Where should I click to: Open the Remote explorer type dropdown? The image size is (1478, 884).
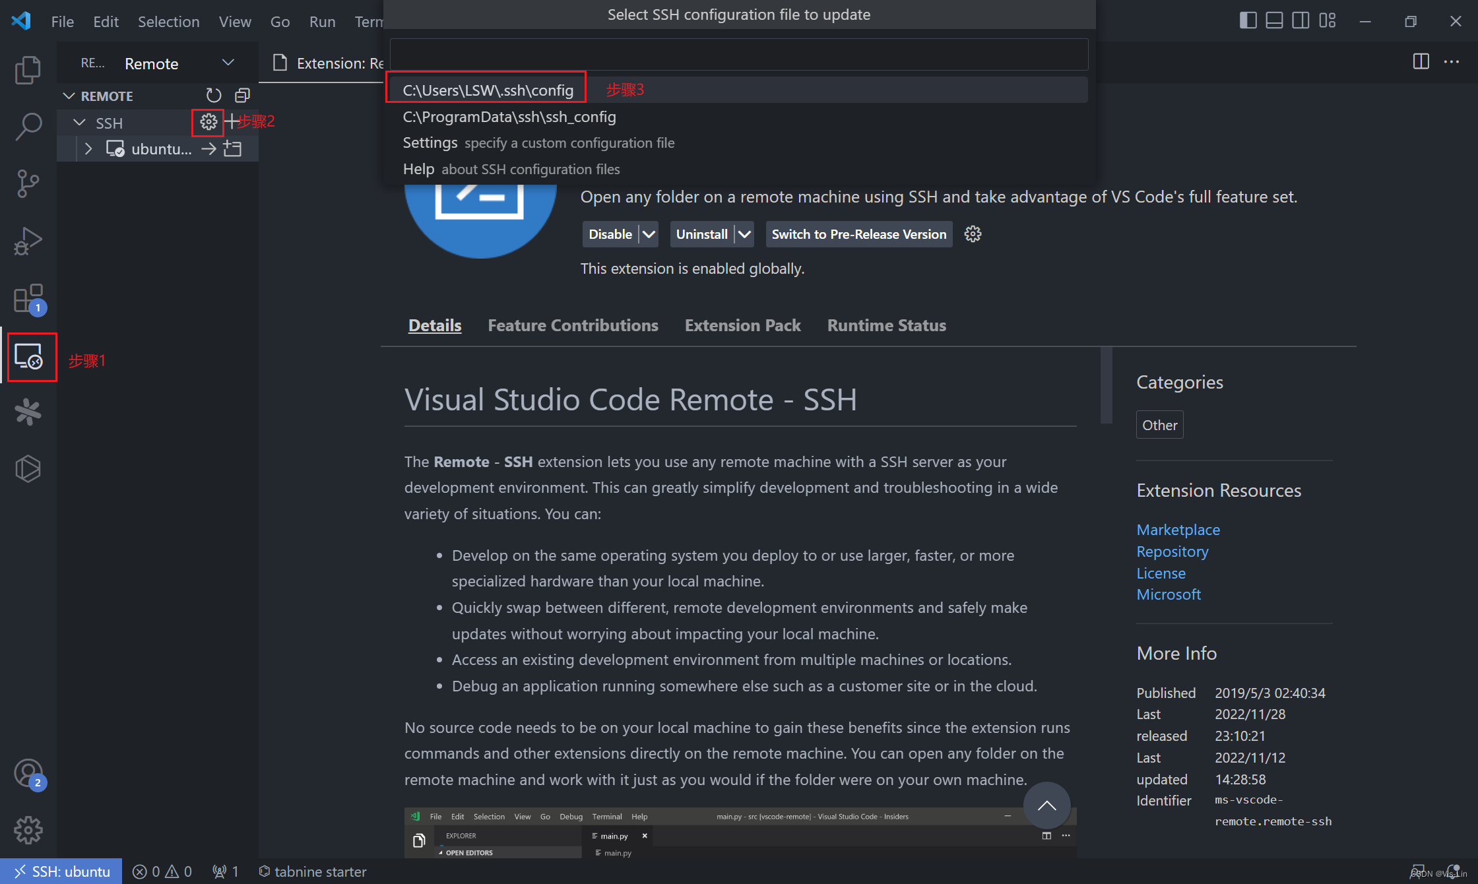click(228, 63)
